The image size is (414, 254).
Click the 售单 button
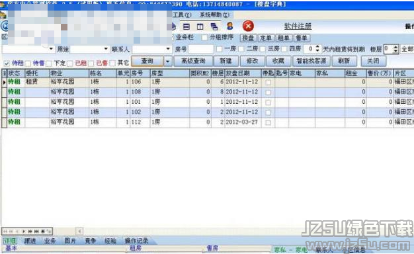302,38
